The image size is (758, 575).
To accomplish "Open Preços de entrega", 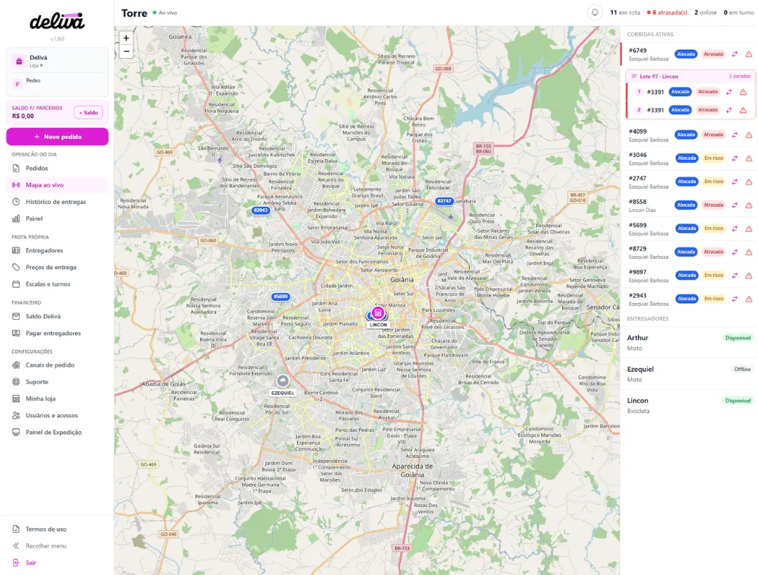I will coord(57,267).
